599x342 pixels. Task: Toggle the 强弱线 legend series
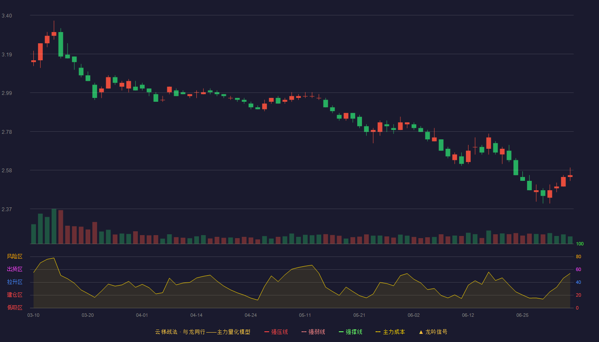[x=313, y=332]
